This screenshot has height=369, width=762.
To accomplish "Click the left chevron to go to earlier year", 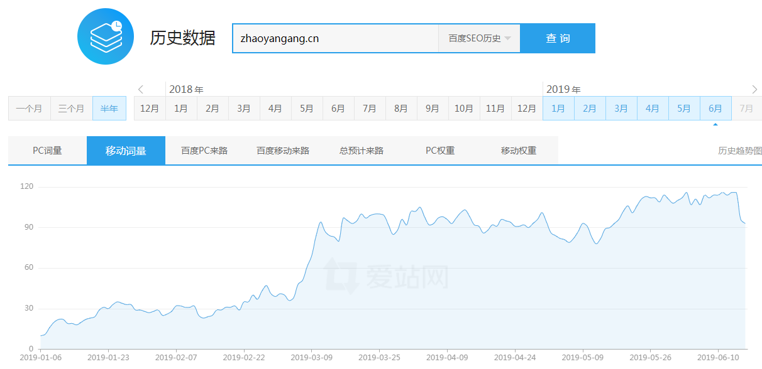I will (x=140, y=89).
